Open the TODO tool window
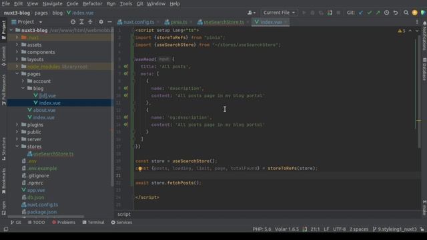The height and width of the screenshot is (240, 427). coord(36,222)
